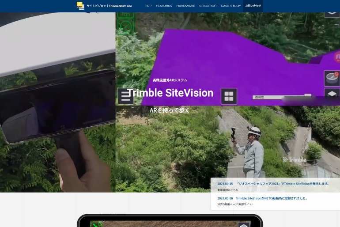Click the NETIS掲載ページ(外部サイト) link
The image size is (340, 227).
pos(235,204)
